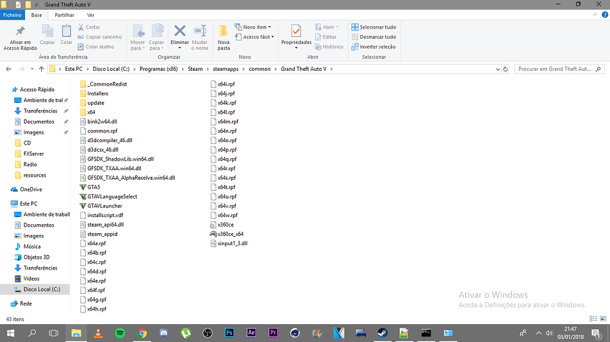The width and height of the screenshot is (610, 342).
Task: Click the up-arrow navigation button
Action: (x=41, y=69)
